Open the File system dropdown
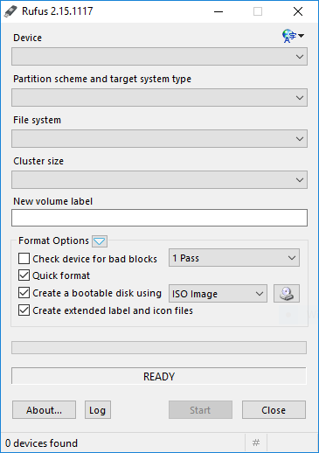The image size is (319, 453). coord(159,139)
